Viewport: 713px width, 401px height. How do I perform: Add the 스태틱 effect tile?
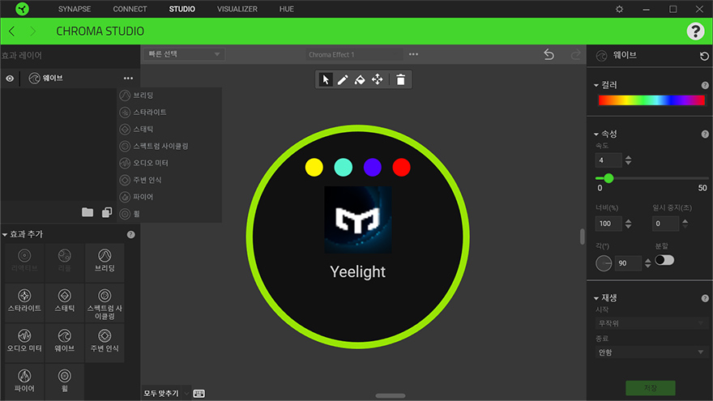(x=65, y=302)
